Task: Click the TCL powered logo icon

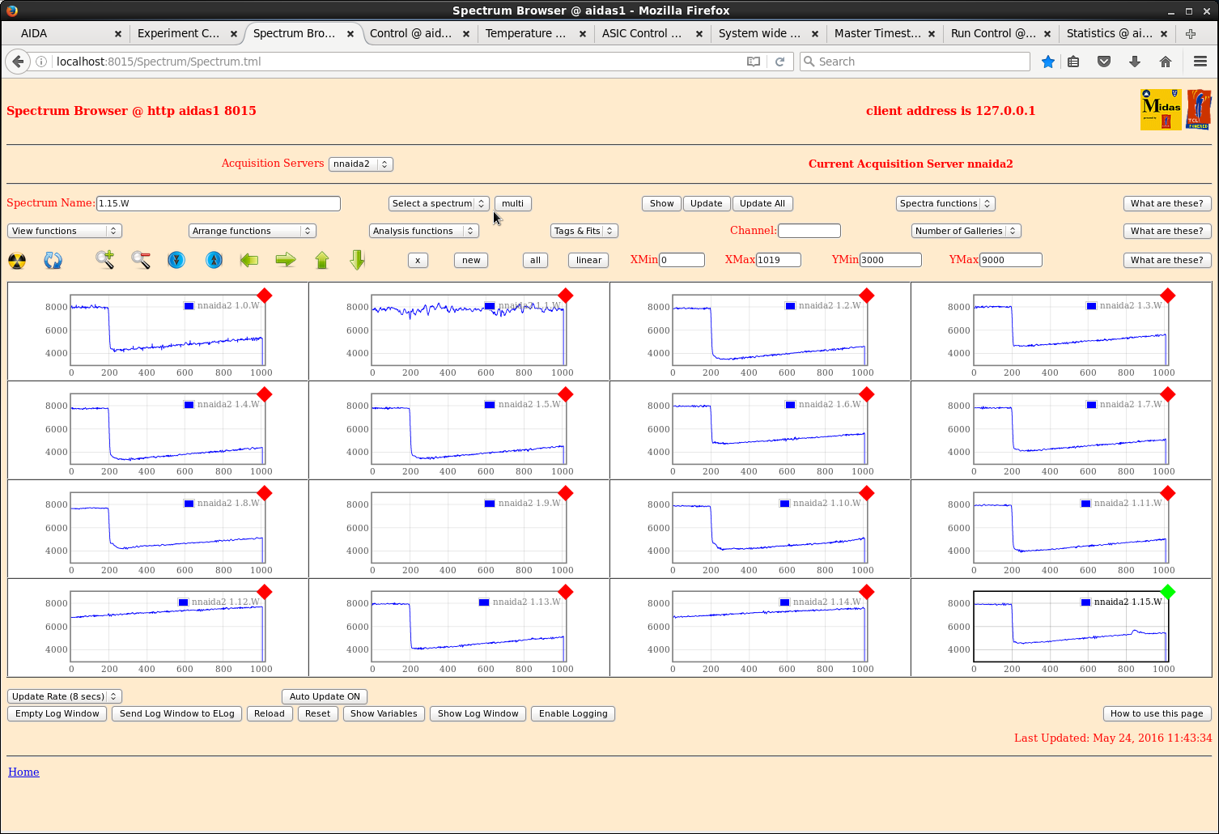Action: click(x=1199, y=110)
